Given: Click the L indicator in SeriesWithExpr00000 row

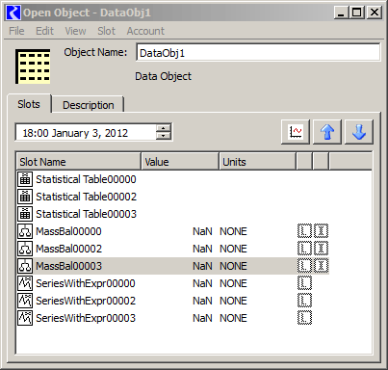Looking at the screenshot, I should [304, 283].
